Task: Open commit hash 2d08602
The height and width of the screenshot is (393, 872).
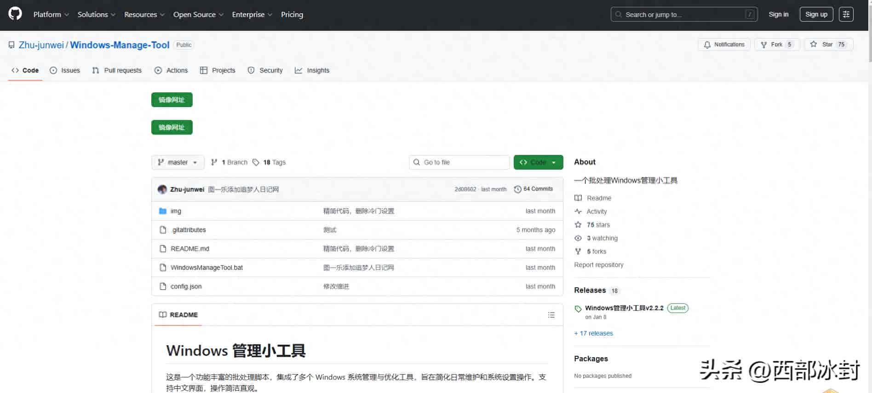Action: point(465,189)
